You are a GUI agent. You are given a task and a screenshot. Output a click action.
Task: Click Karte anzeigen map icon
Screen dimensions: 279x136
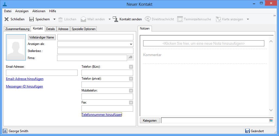(x=218, y=19)
